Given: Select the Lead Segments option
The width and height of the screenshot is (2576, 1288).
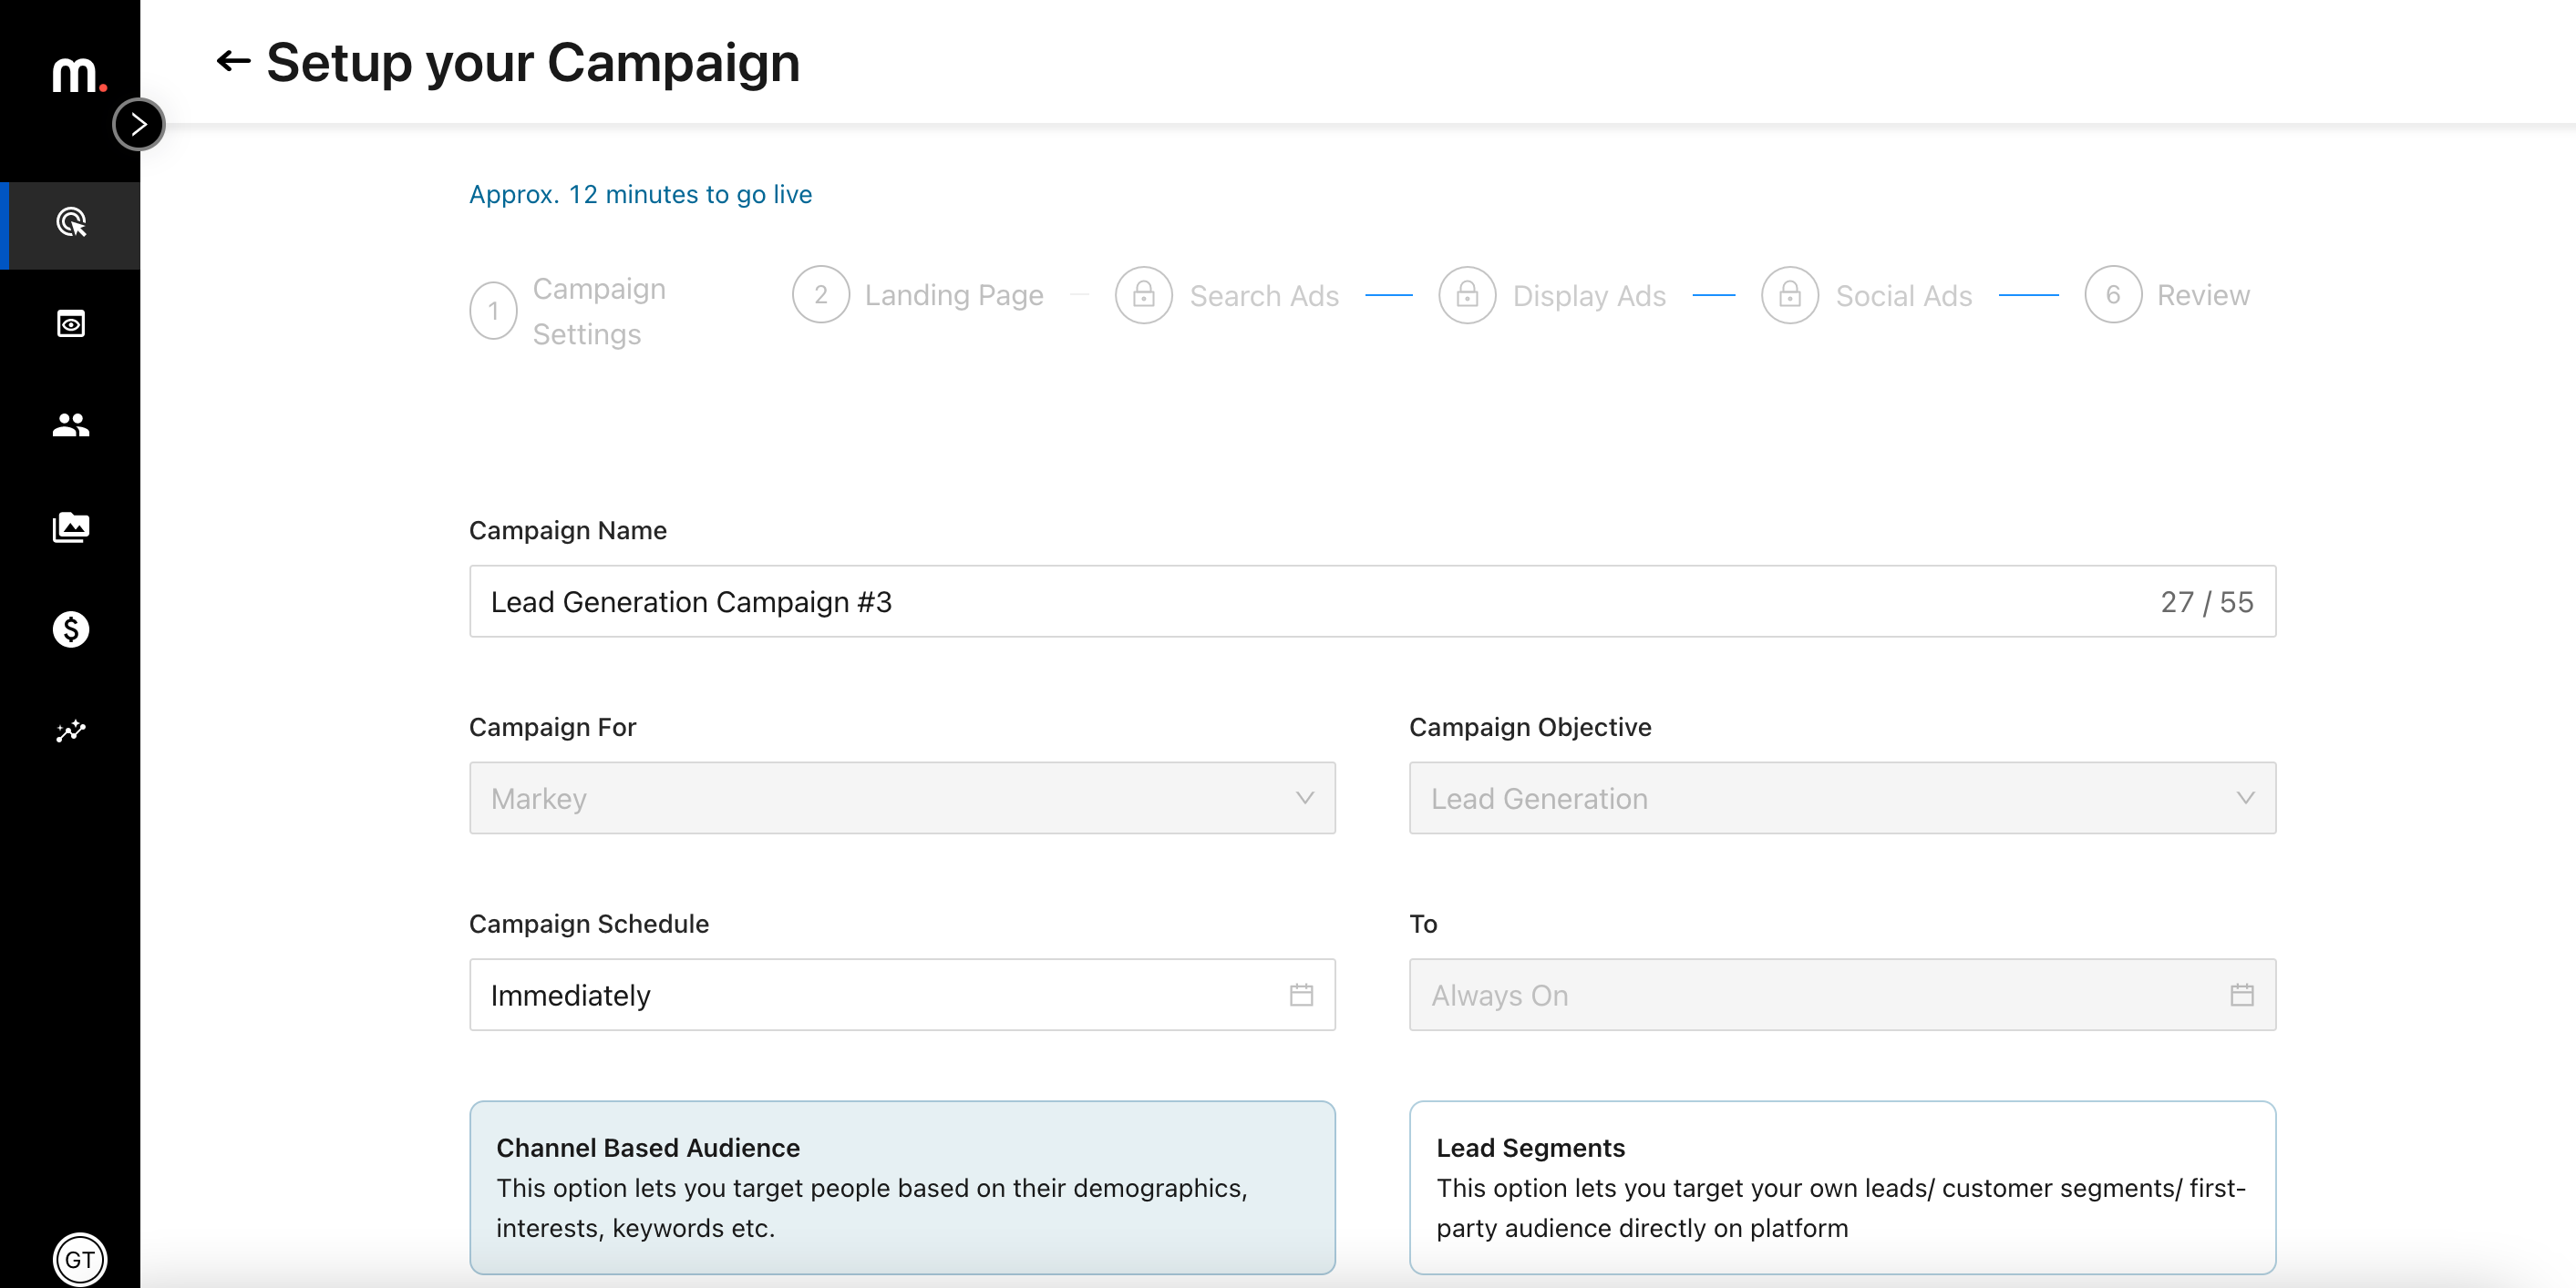Looking at the screenshot, I should (1843, 1188).
